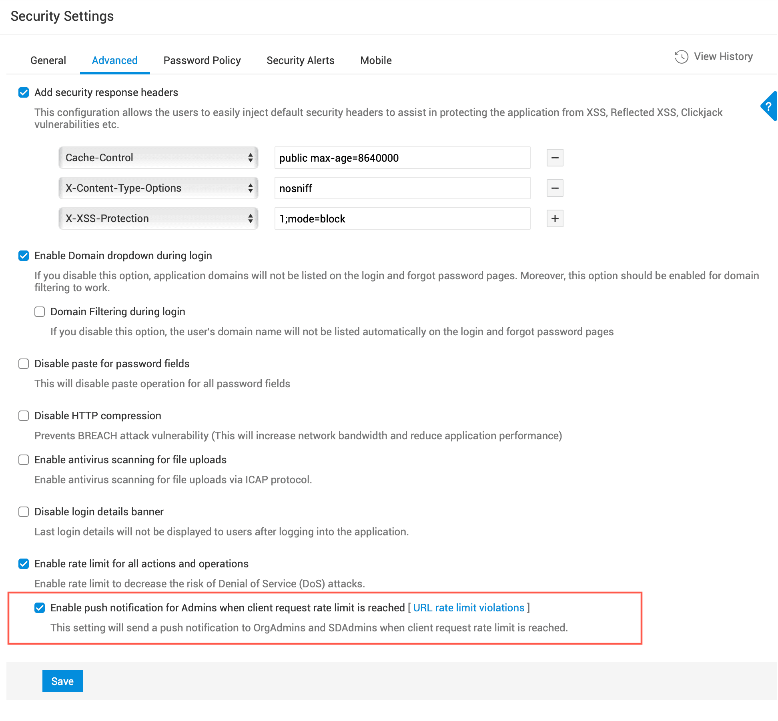Check Disable paste for password fields
Viewport: 778px width, 721px height.
24,364
